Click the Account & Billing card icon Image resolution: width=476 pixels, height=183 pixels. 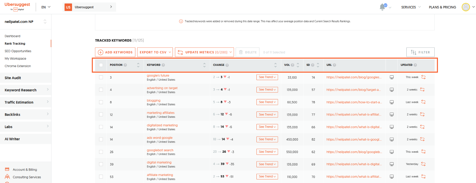7,169
